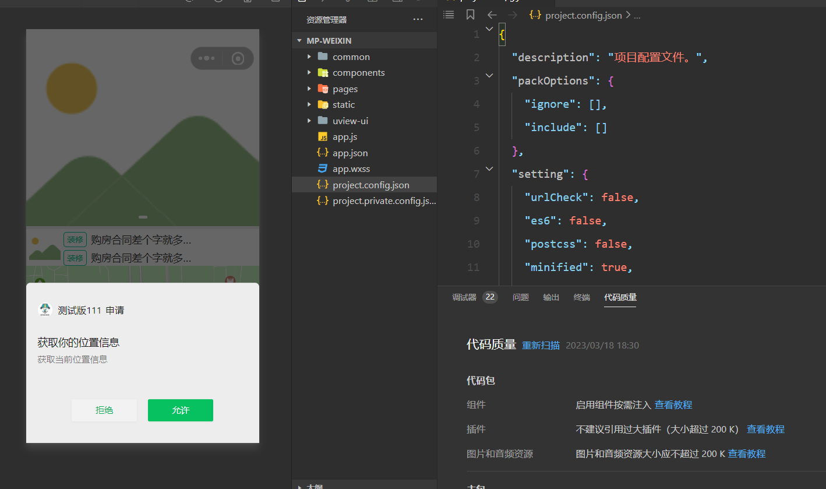Click the project.config.json tree file icon
This screenshot has width=826, height=489.
(x=323, y=185)
